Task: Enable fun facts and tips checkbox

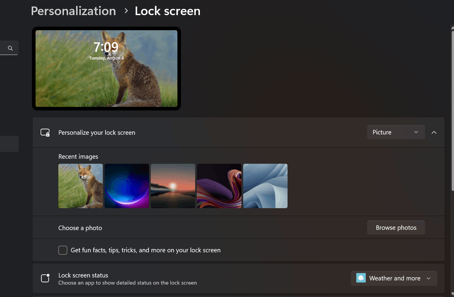Action: (x=63, y=250)
